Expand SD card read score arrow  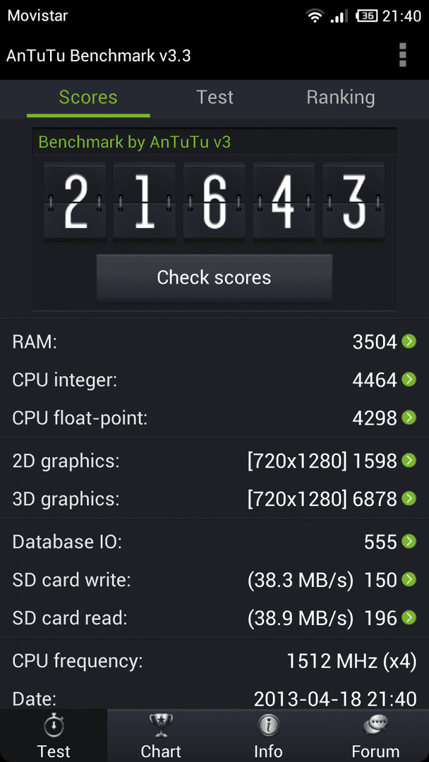(409, 617)
